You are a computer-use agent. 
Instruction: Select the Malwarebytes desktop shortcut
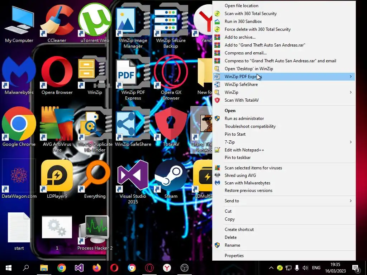click(x=19, y=75)
